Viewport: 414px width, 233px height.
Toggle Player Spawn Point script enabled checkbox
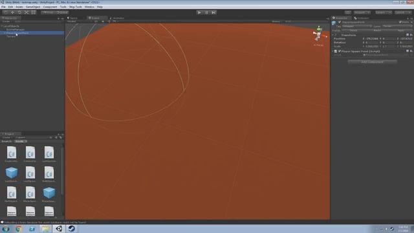pyautogui.click(x=340, y=51)
